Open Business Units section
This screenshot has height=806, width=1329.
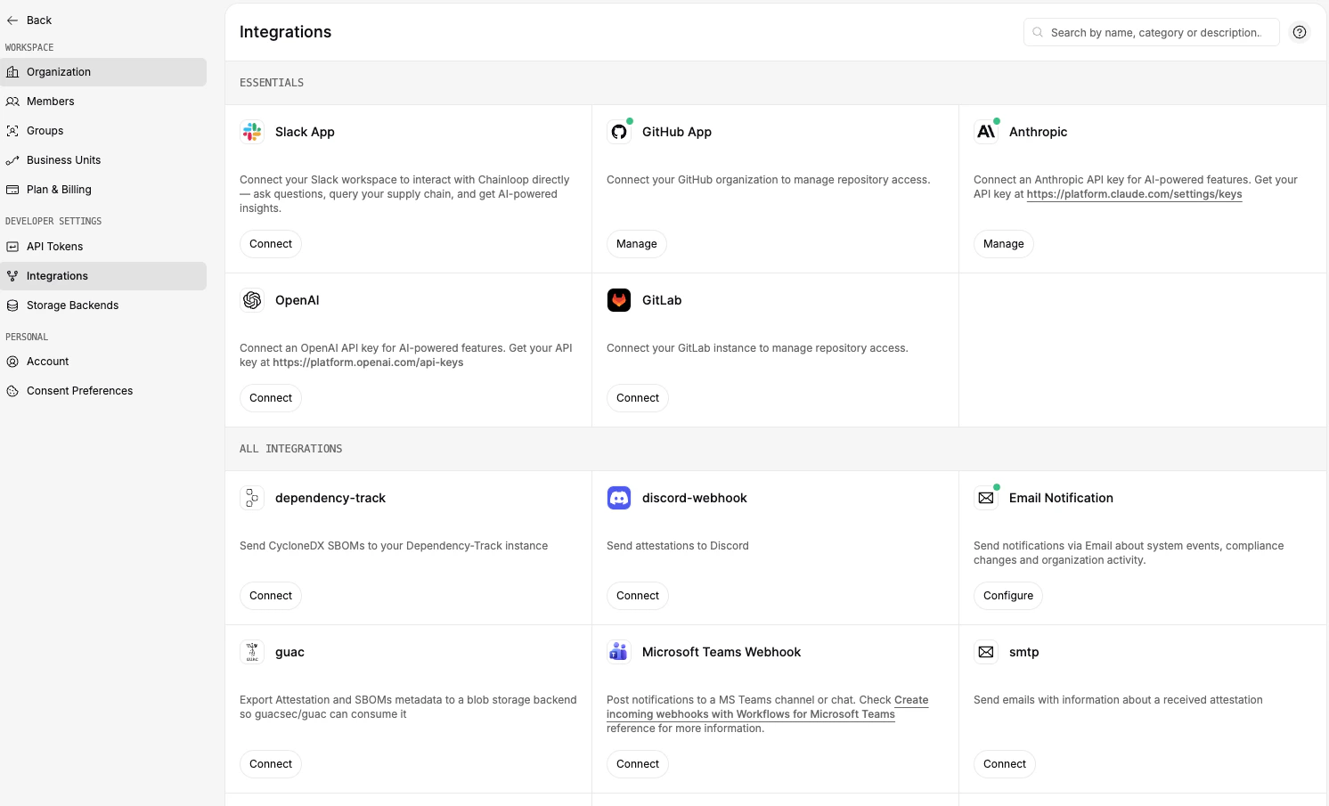coord(103,160)
